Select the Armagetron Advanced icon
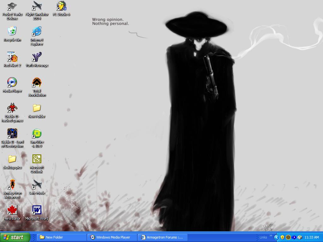Image resolution: width=323 pixels, height=242 pixels. coord(12,185)
